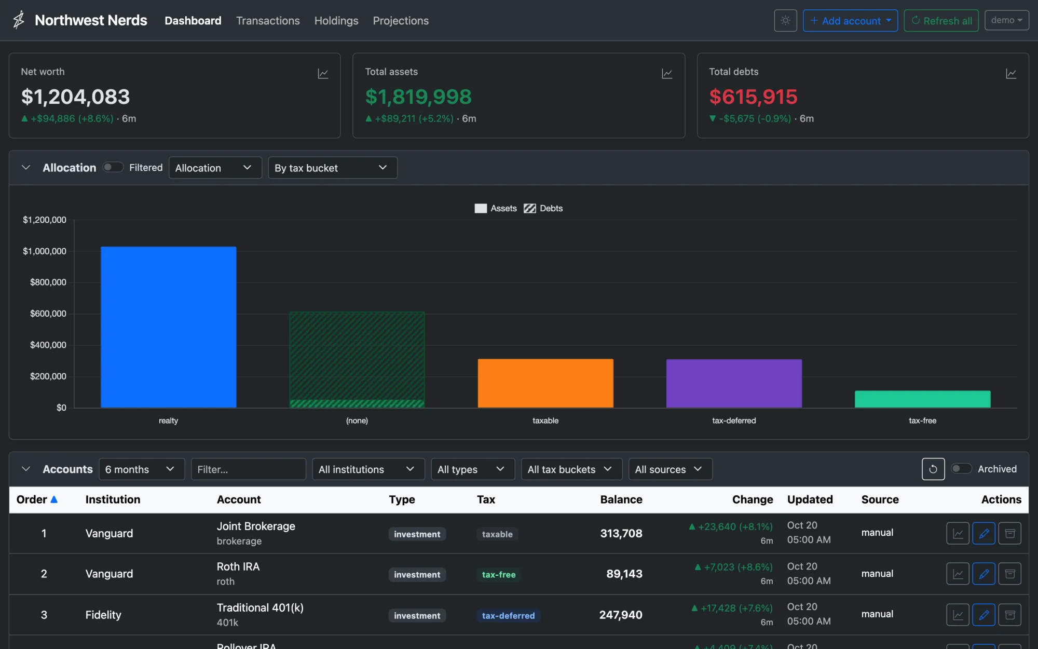Click the Total debts value $615,915

coord(753,97)
